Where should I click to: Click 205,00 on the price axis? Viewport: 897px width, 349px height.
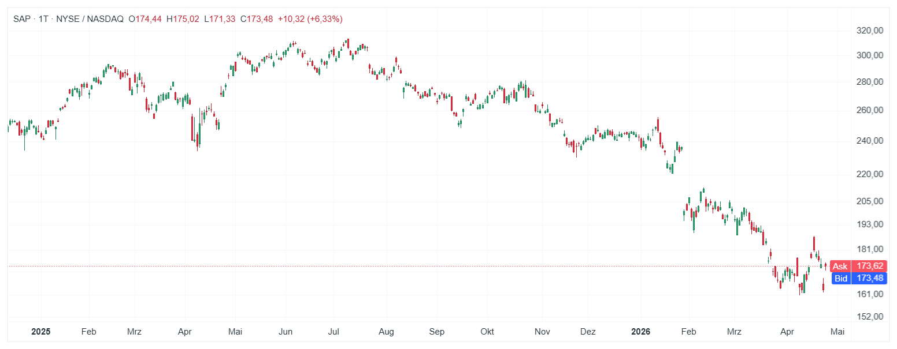tap(871, 201)
